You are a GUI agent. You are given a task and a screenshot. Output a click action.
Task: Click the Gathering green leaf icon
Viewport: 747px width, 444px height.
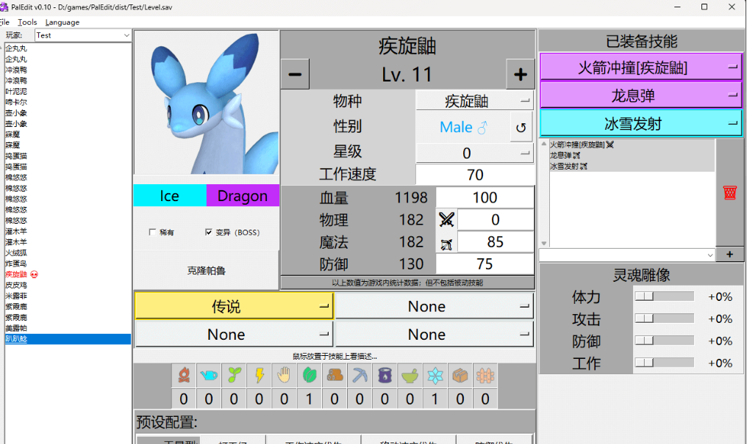[x=310, y=376]
